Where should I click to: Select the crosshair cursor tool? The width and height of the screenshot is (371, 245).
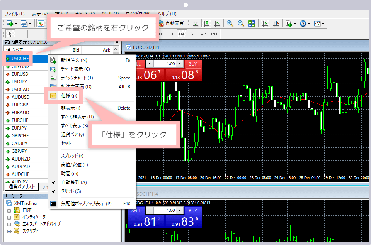(x=21, y=34)
